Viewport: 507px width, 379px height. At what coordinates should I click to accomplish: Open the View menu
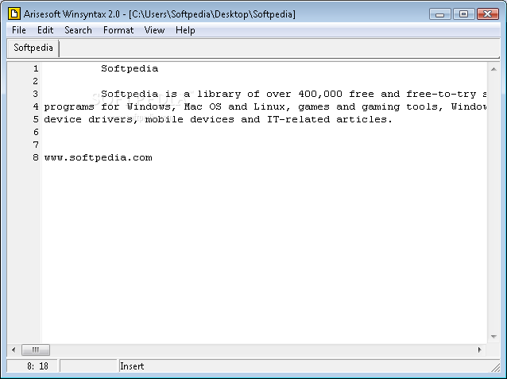click(x=154, y=30)
